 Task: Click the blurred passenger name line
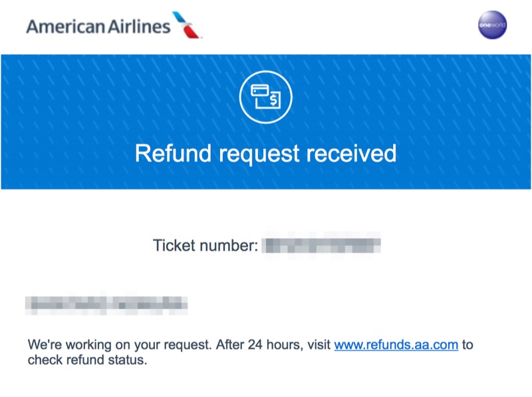106,305
